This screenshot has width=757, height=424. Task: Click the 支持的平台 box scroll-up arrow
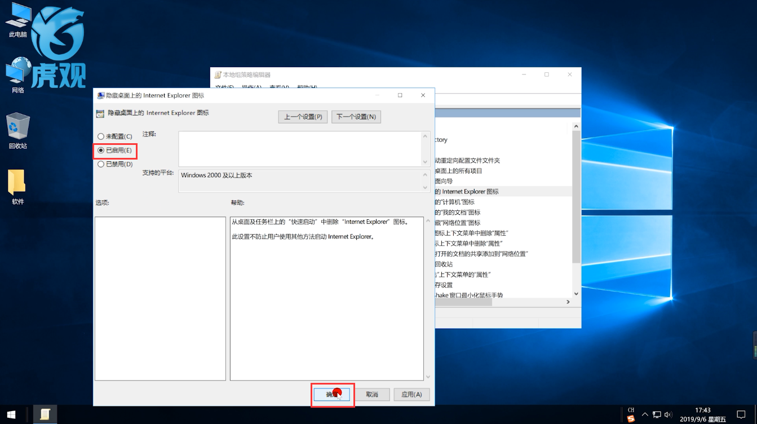[x=426, y=175]
